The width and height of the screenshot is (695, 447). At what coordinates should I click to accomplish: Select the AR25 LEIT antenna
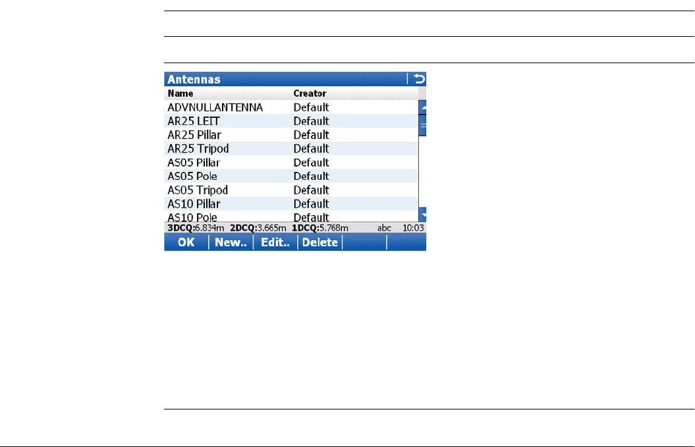coord(291,121)
